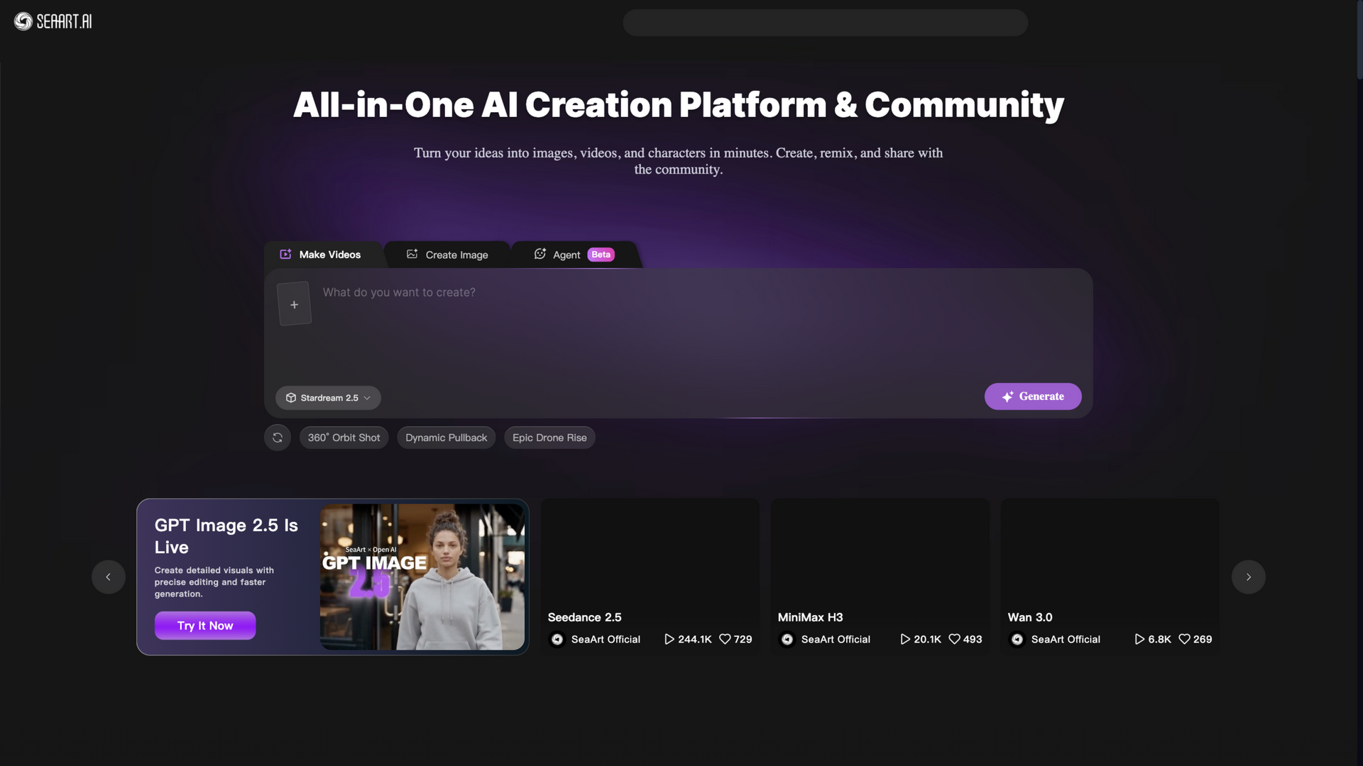
Task: Open the Agent Beta tab
Action: pos(575,255)
